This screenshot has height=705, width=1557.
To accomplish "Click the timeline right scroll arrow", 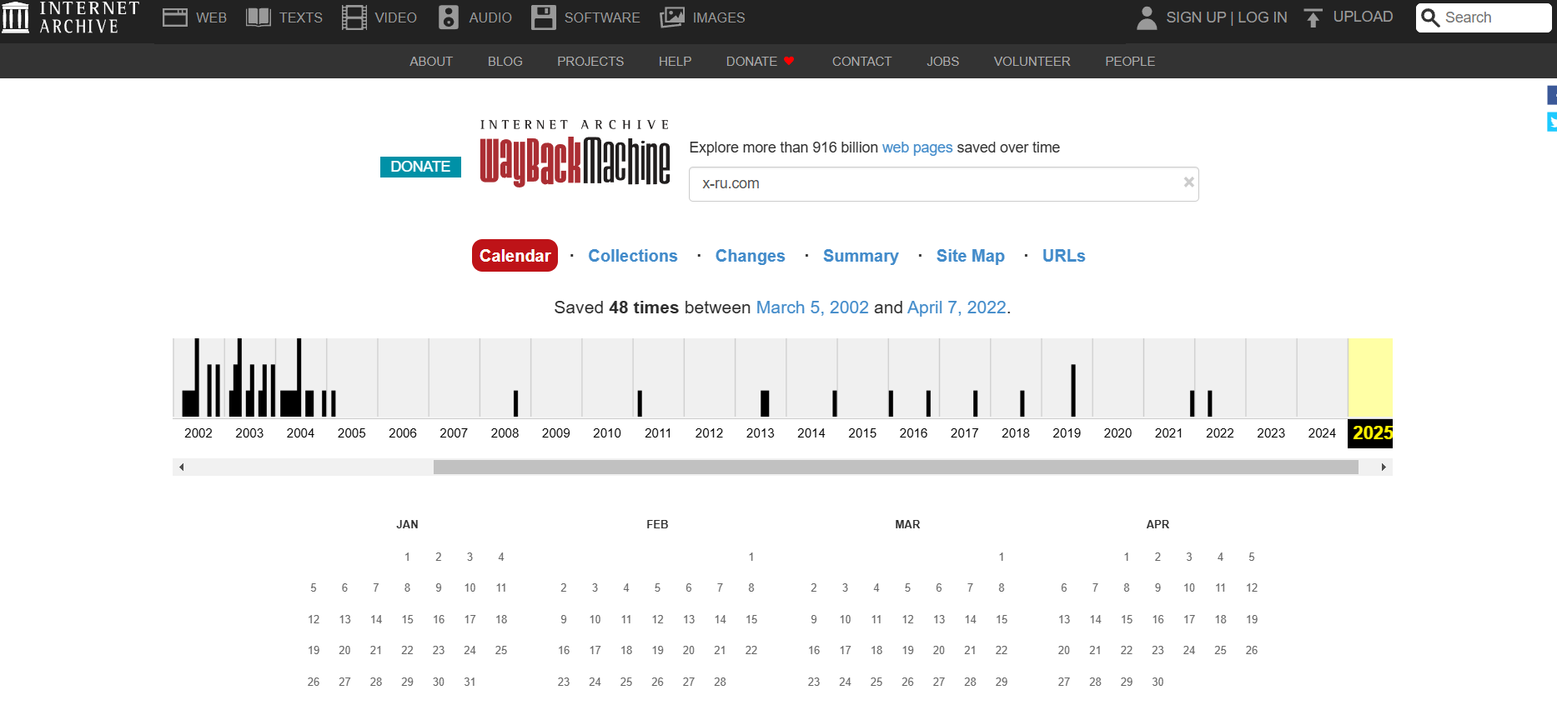I will coord(1384,467).
